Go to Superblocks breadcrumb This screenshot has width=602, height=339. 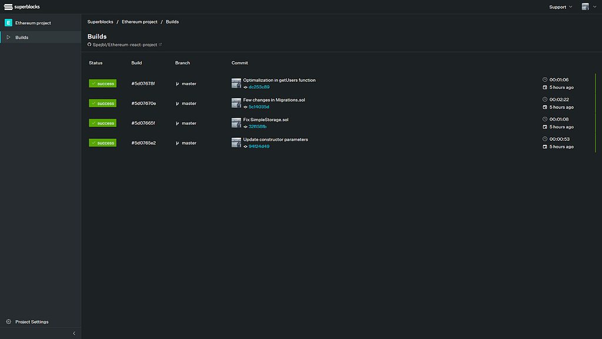(x=100, y=22)
